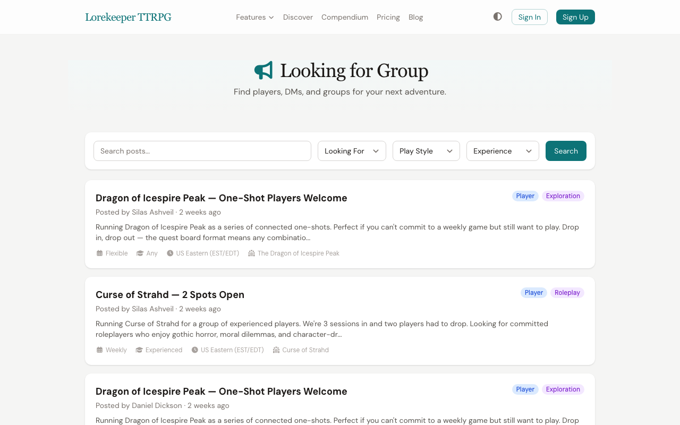Toggle the Roleplay tag filter
The image size is (680, 425).
click(567, 292)
